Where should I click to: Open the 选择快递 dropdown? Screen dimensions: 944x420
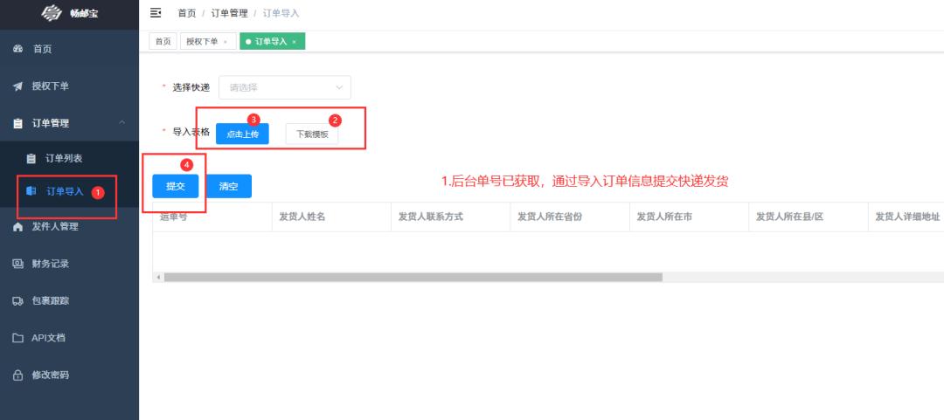pos(285,87)
